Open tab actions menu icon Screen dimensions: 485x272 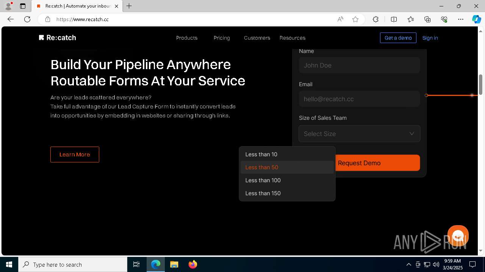click(x=23, y=6)
